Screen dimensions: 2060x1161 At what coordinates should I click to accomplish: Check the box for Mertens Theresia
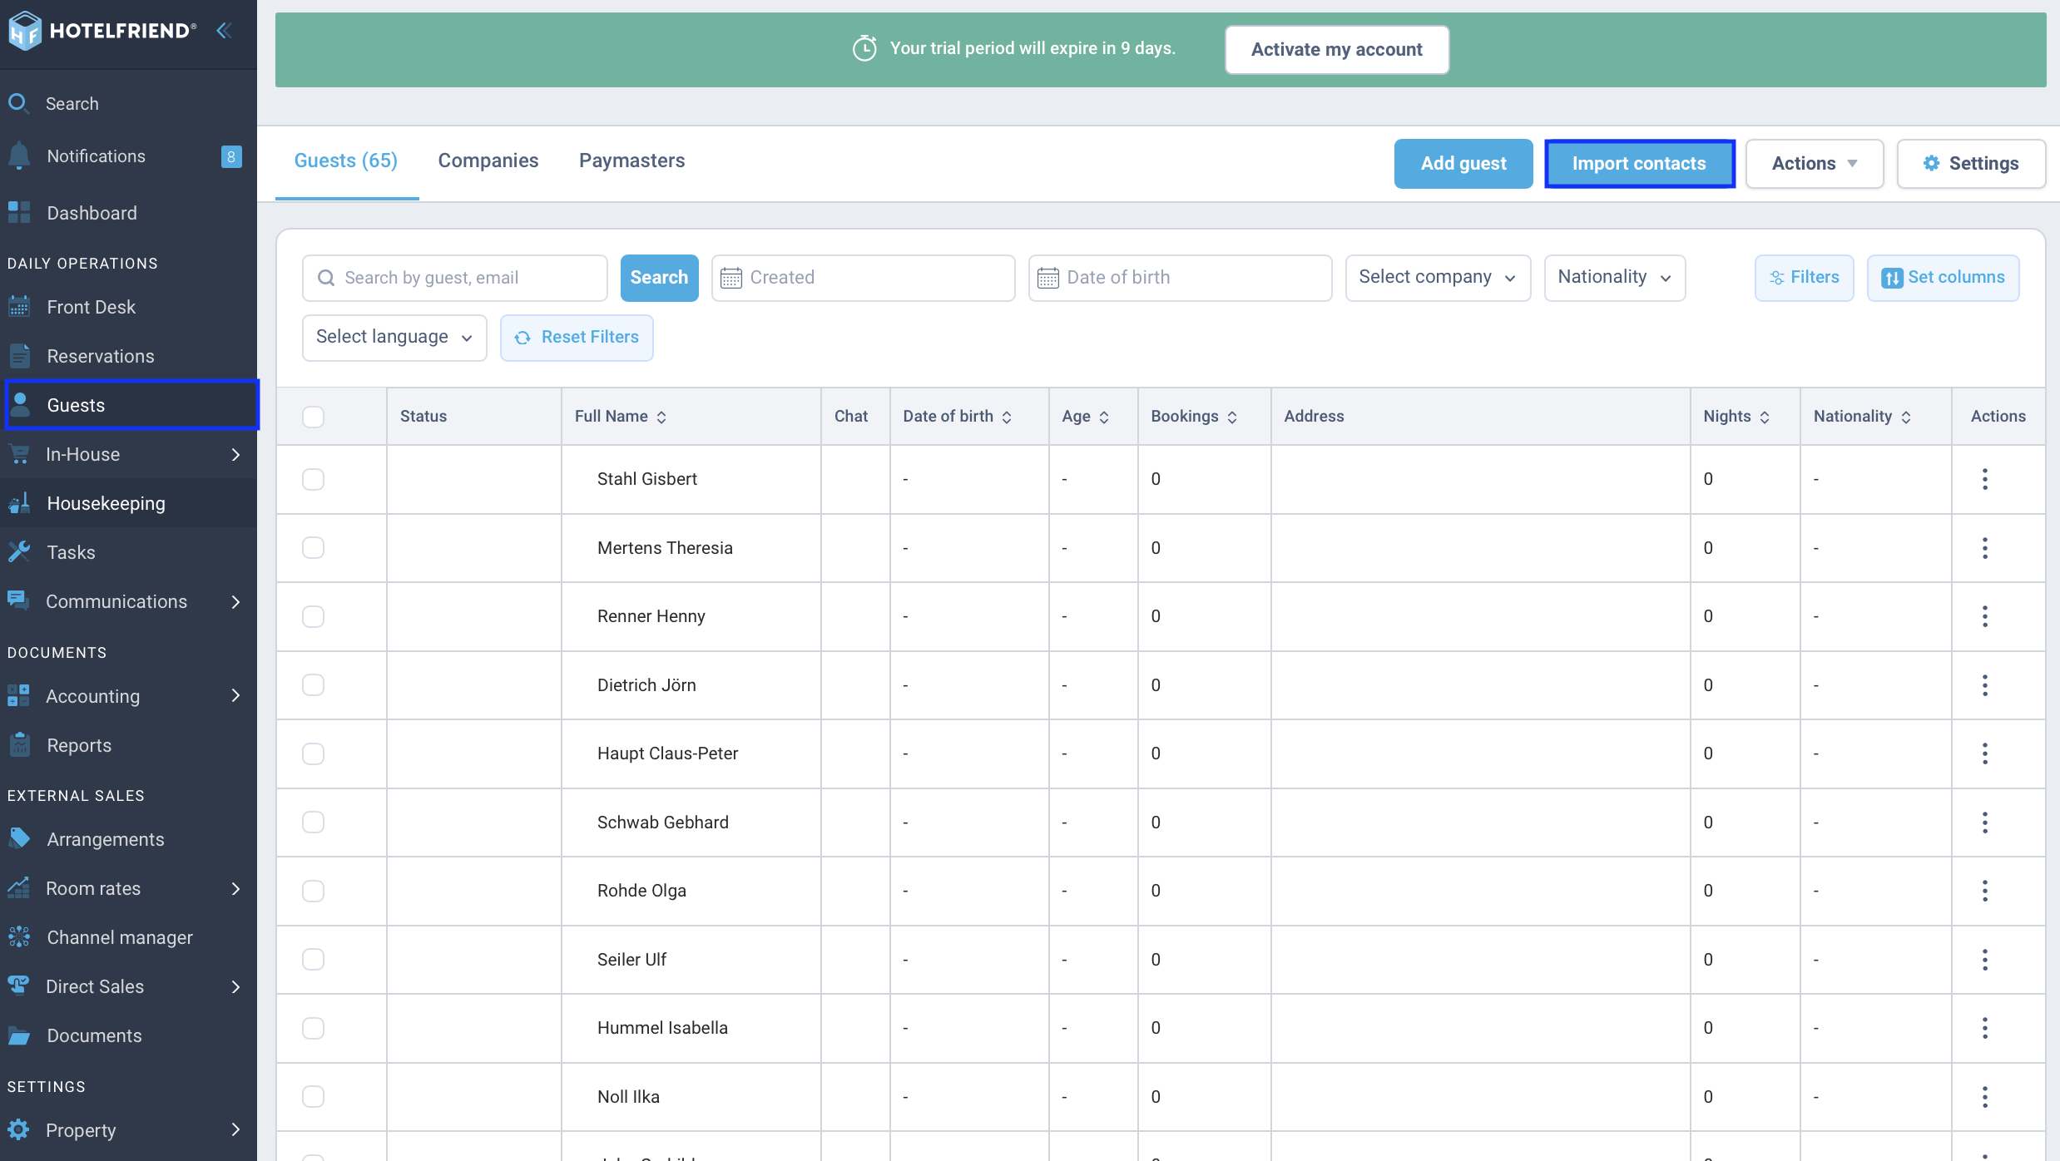313,548
